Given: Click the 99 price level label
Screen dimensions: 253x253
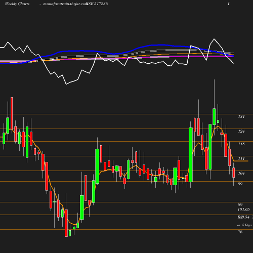Looking at the screenshot, I should [240, 184].
